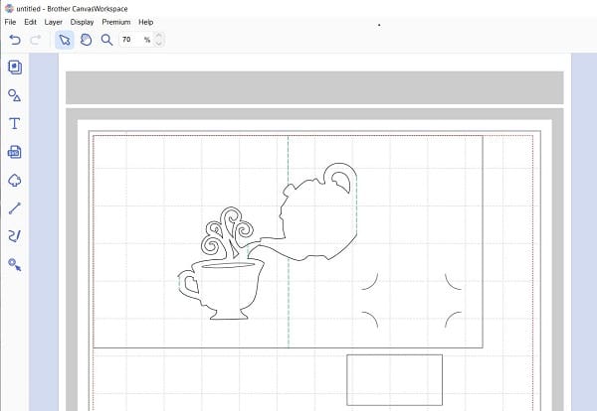Click the greyed-out Redo arrow icon
597x411 pixels.
(36, 40)
